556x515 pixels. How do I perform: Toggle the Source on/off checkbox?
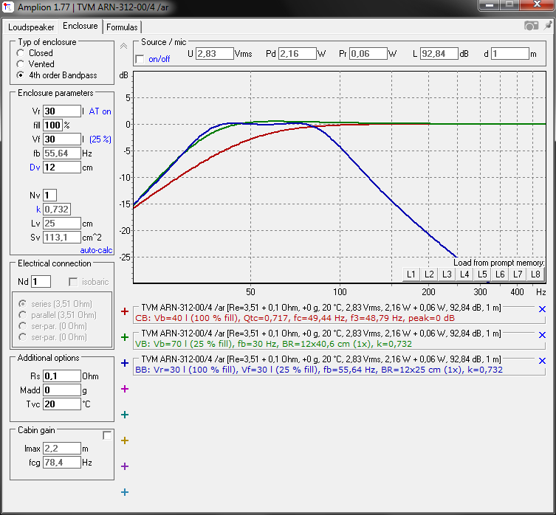click(x=140, y=59)
